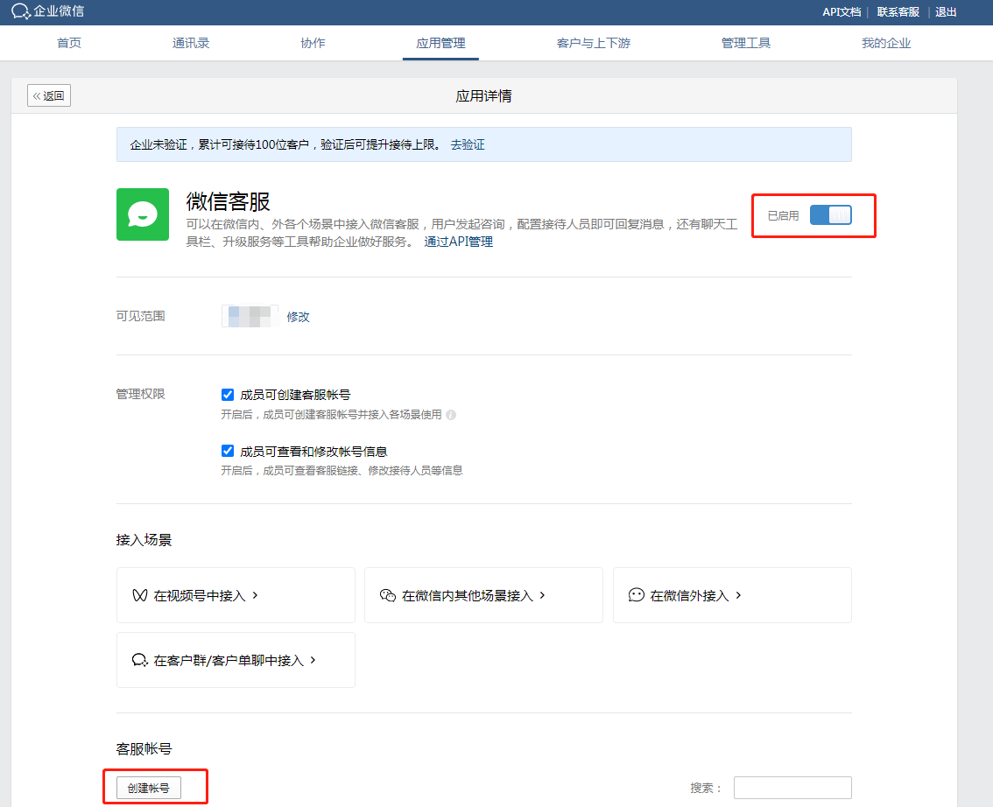993x807 pixels.
Task: Click the 微信客服 title text
Action: pos(228,201)
